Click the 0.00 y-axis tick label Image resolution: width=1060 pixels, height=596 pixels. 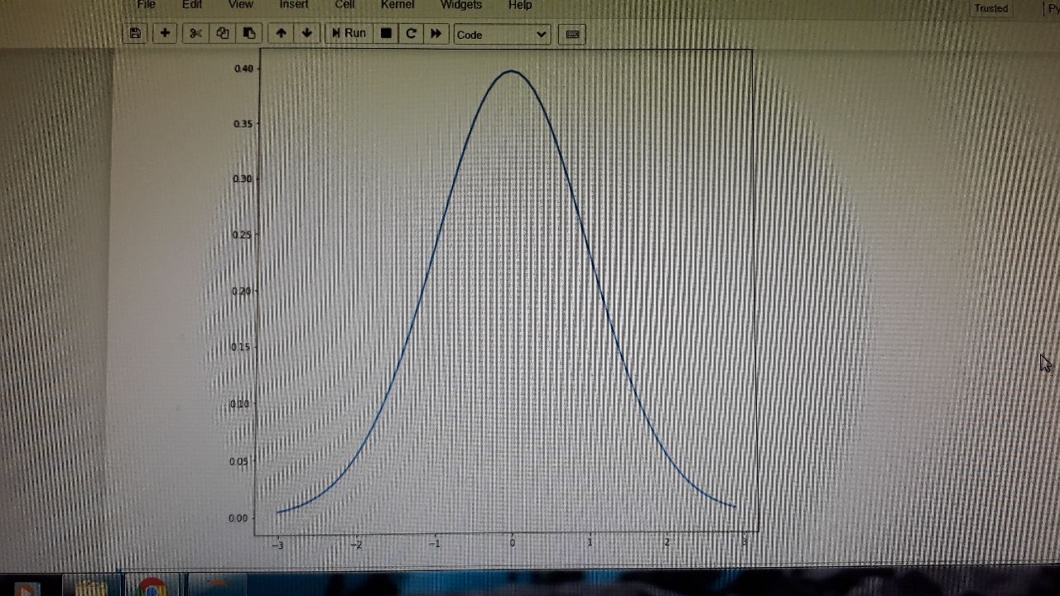(238, 518)
